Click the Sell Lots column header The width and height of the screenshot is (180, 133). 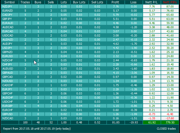point(97,2)
